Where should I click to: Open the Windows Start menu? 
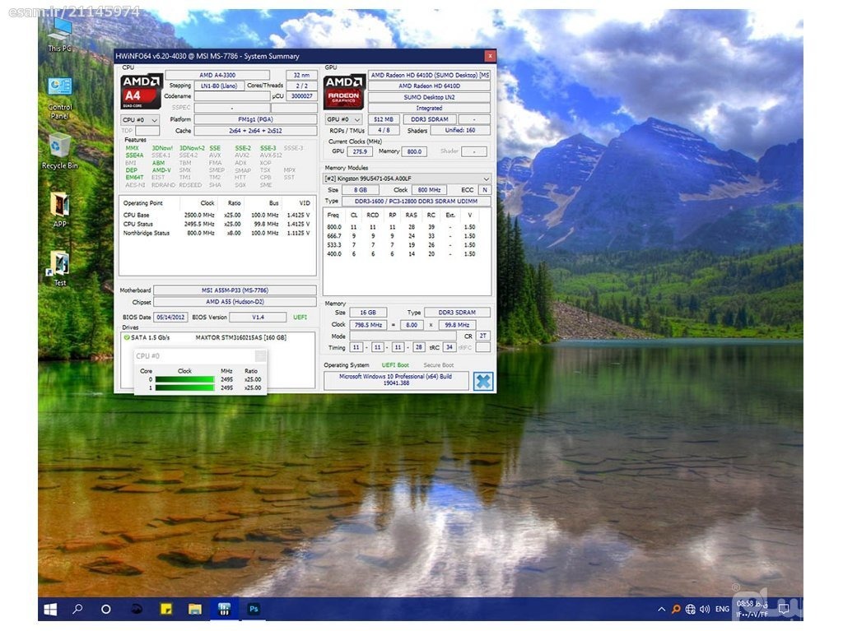[x=50, y=609]
